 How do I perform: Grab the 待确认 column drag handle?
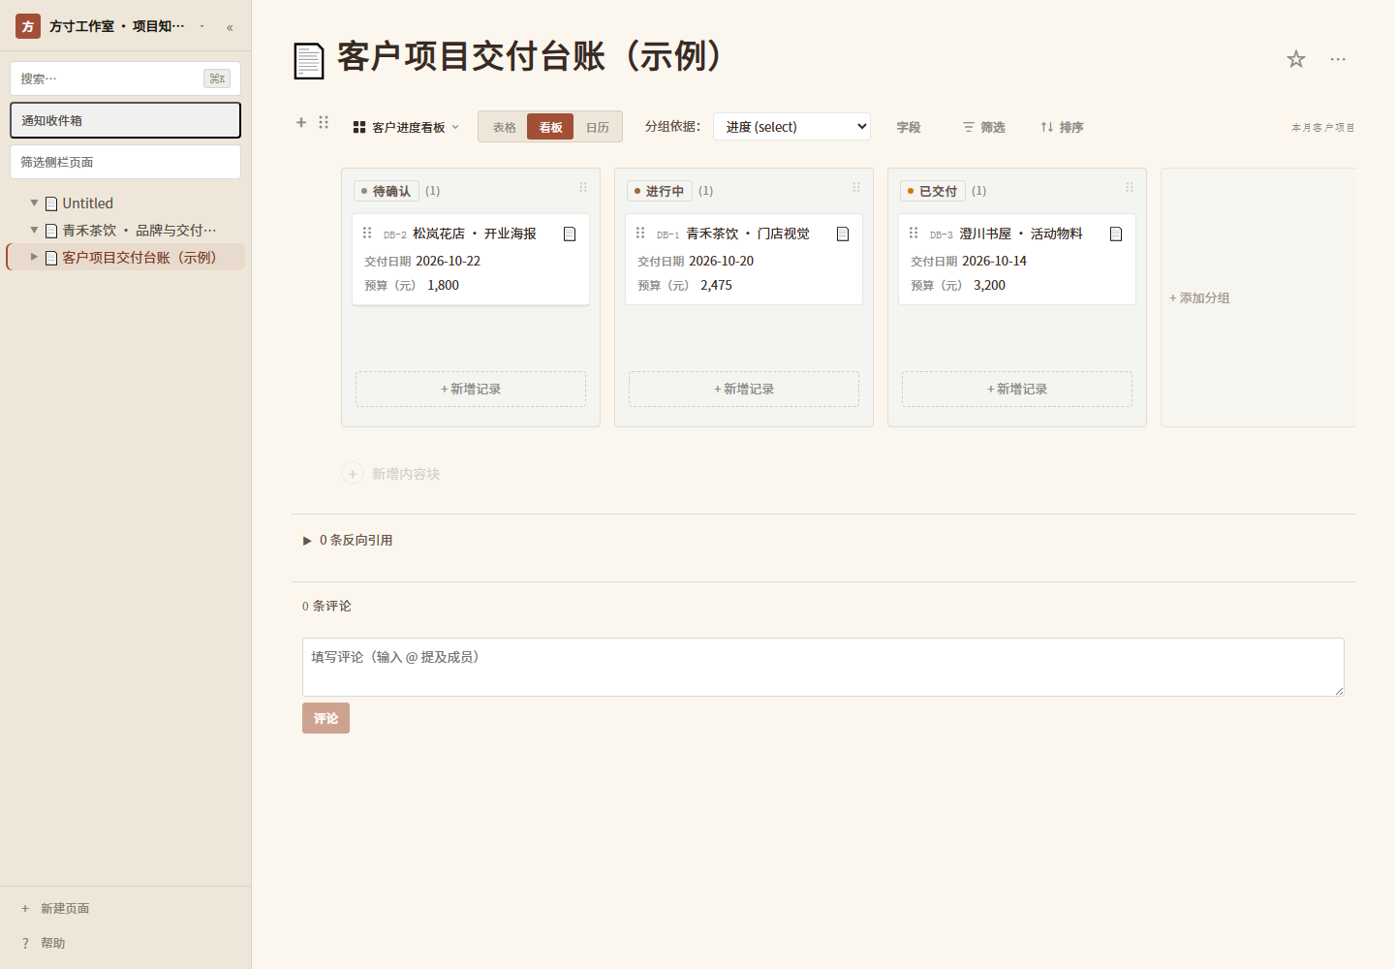tap(583, 187)
